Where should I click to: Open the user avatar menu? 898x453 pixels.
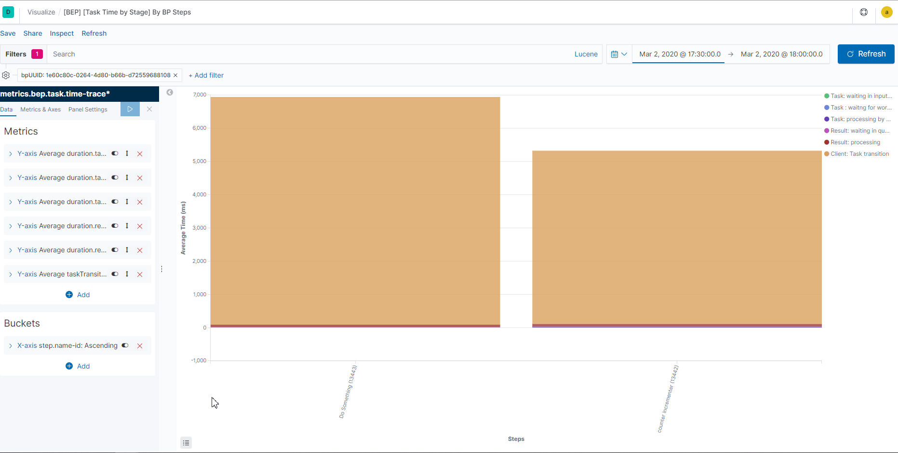point(886,12)
